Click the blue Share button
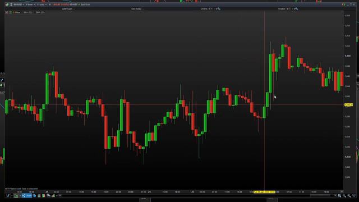This screenshot has height=202, width=359. (27, 196)
